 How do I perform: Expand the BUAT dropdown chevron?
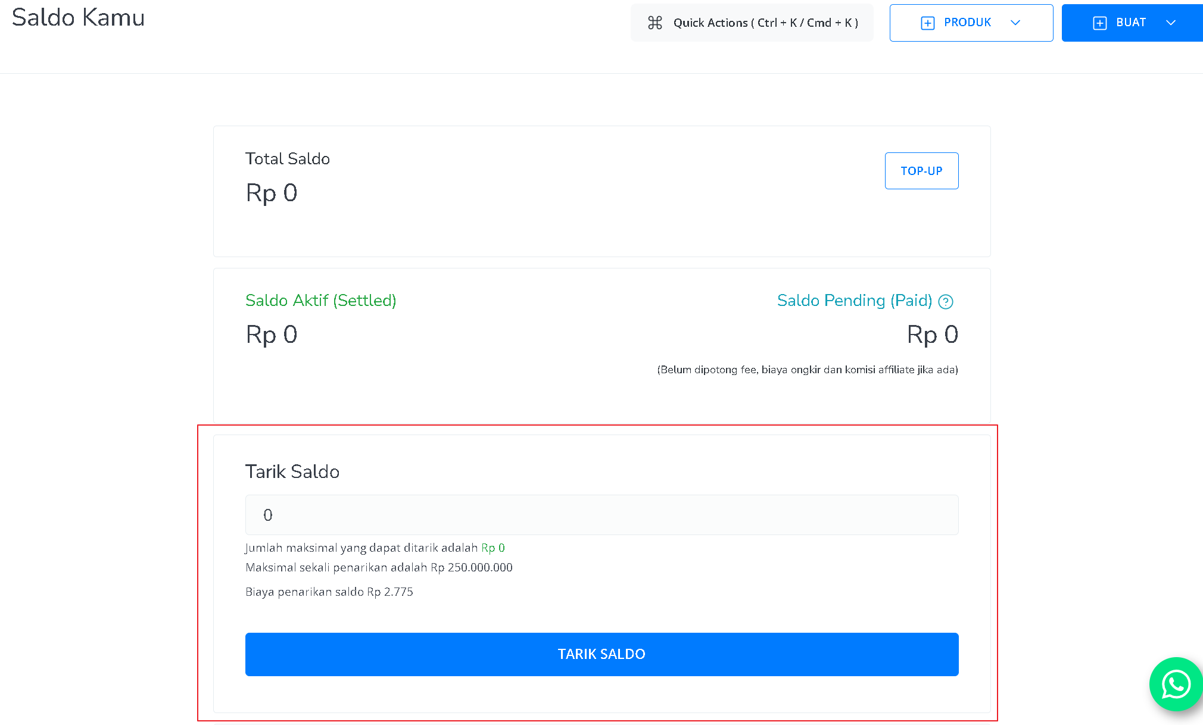point(1171,23)
